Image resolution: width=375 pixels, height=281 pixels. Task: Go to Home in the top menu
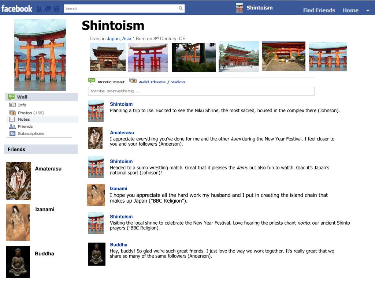[x=350, y=11]
